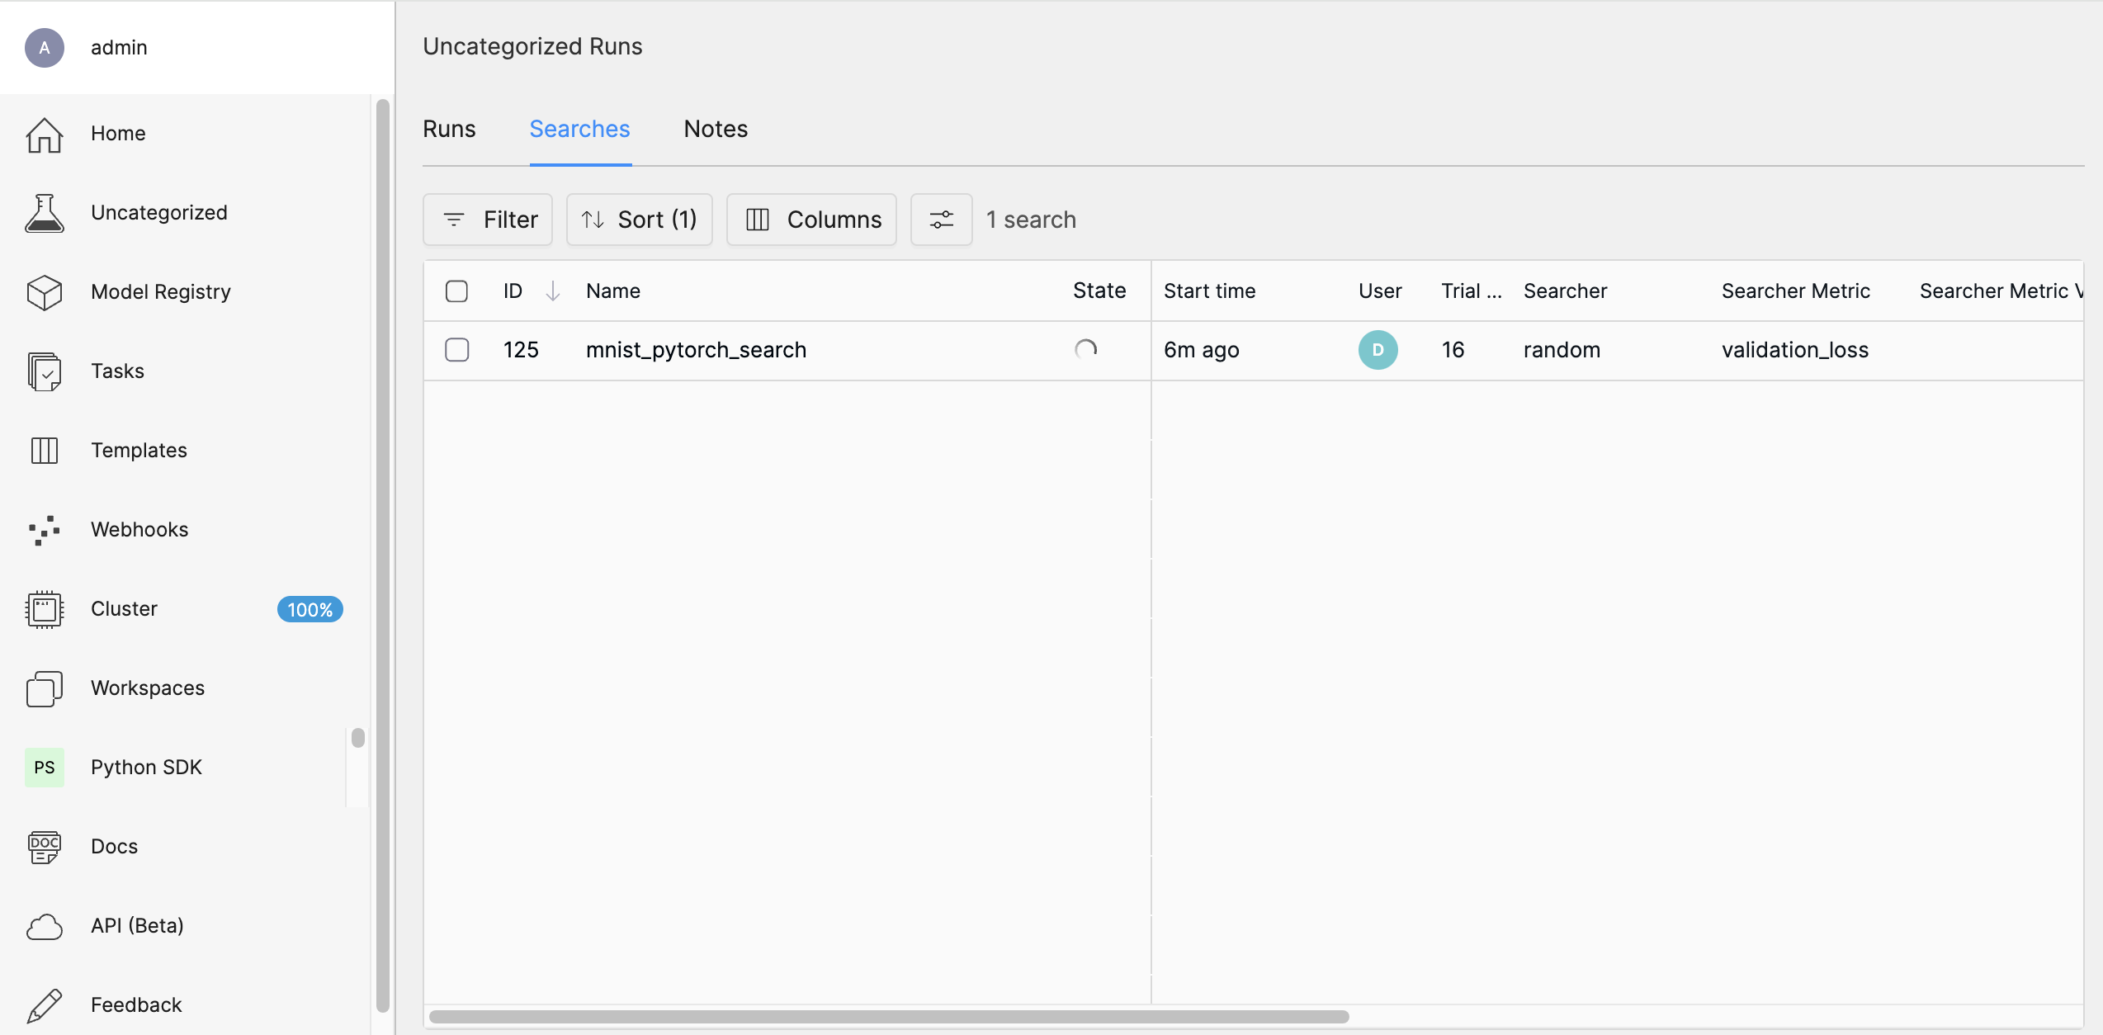Go to Home in the sidebar
The width and height of the screenshot is (2103, 1035).
coord(118,134)
